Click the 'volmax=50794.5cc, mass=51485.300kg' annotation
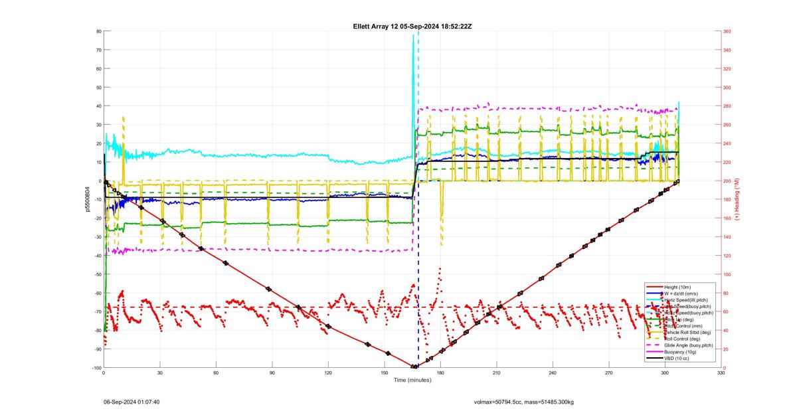The image size is (797, 413). 524,402
